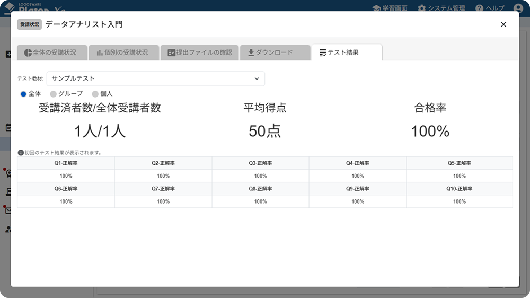The image size is (530, 298).
Task: Click the bar chart icon on 個別の受講状況 tab
Action: point(100,52)
